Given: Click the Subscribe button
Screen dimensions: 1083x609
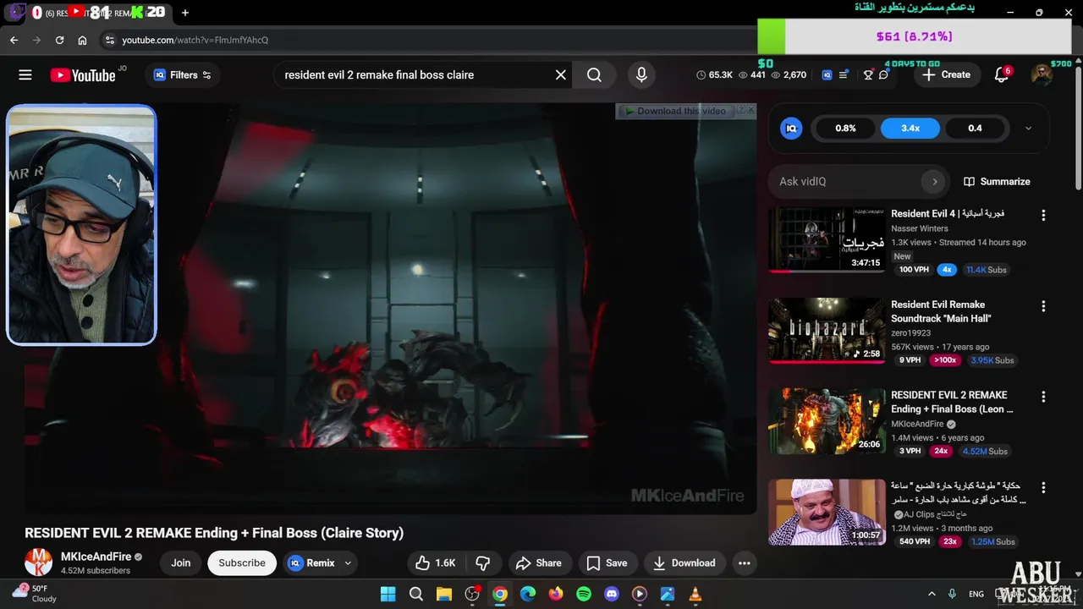Looking at the screenshot, I should 242,563.
